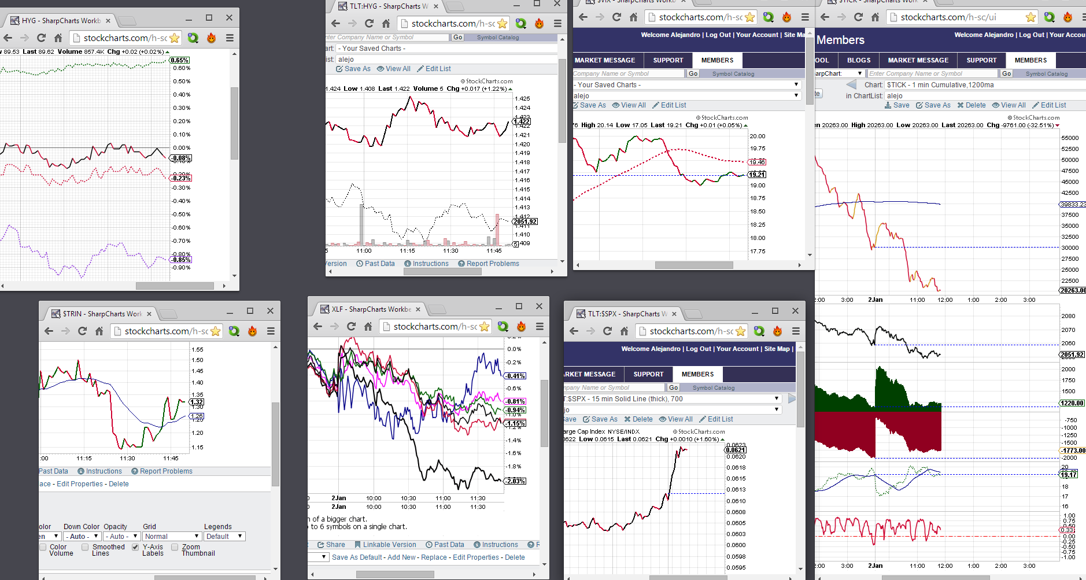
Task: Open Linkable Version in XLF window
Action: pos(385,545)
